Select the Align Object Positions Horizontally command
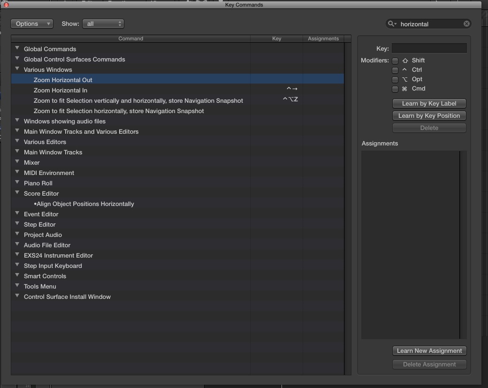 coord(85,204)
